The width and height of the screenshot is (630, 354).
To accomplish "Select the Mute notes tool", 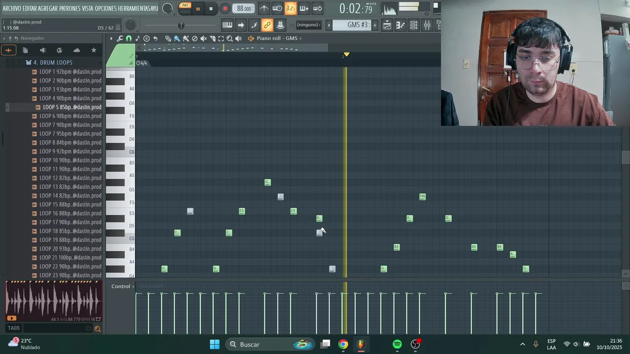I will point(203,38).
